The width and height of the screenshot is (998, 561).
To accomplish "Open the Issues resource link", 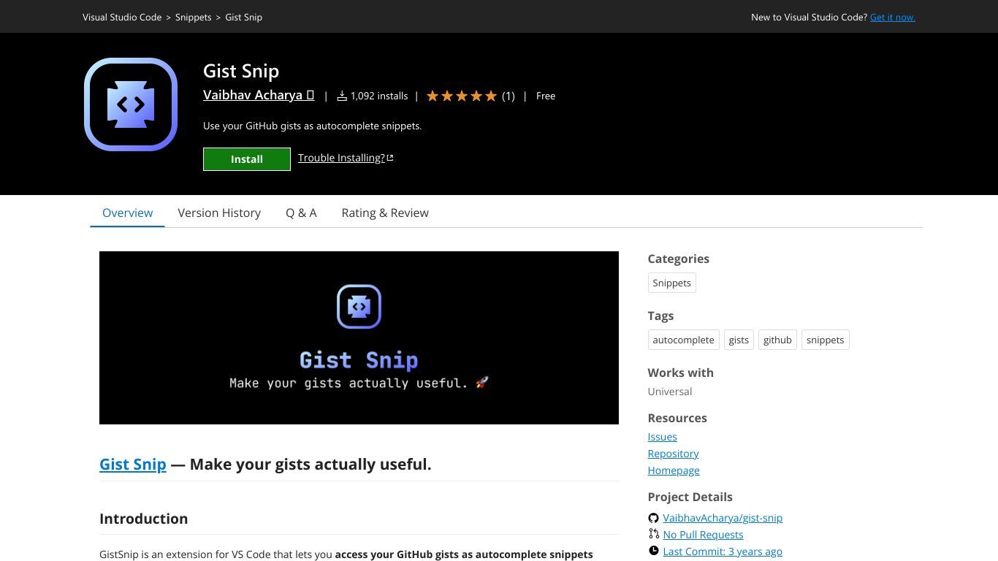I will click(x=662, y=437).
